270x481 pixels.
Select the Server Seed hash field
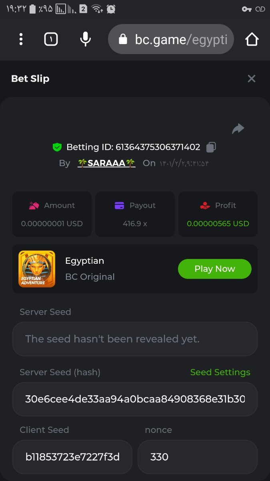pos(135,399)
